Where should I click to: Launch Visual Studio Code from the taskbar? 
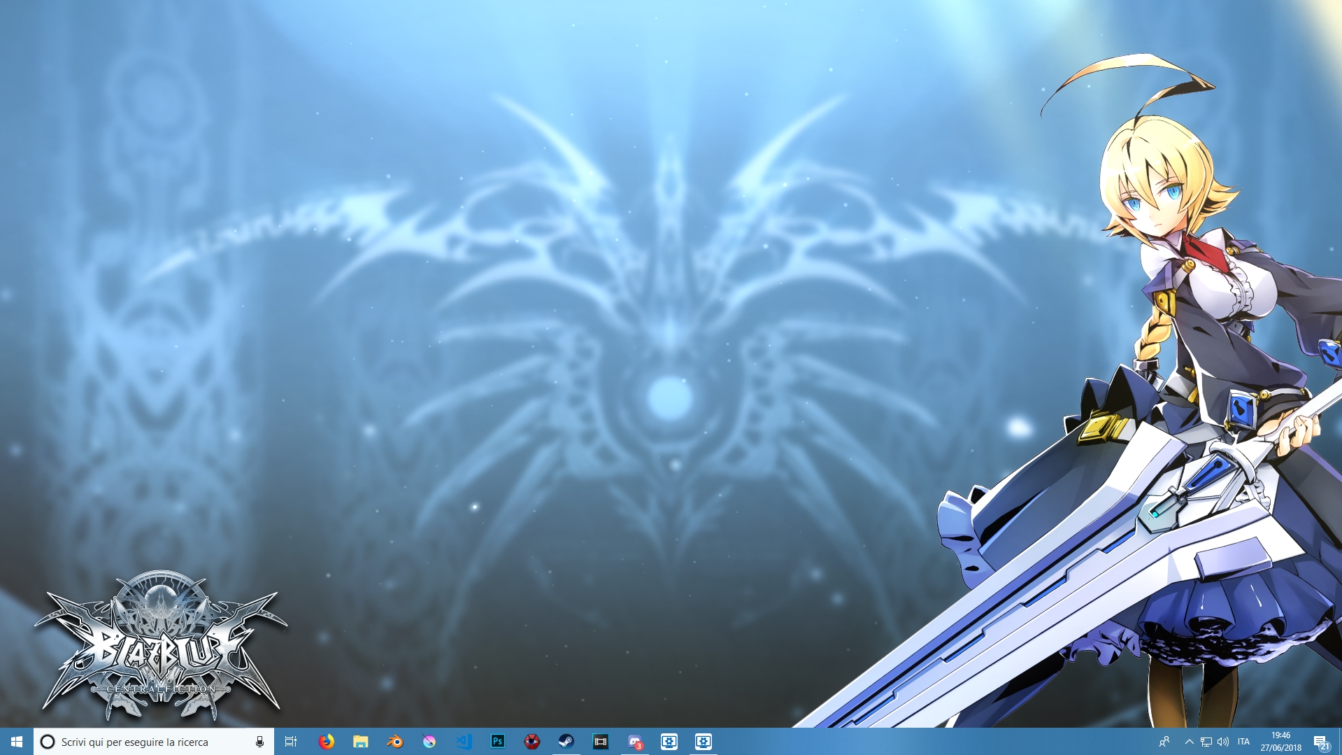coord(463,742)
